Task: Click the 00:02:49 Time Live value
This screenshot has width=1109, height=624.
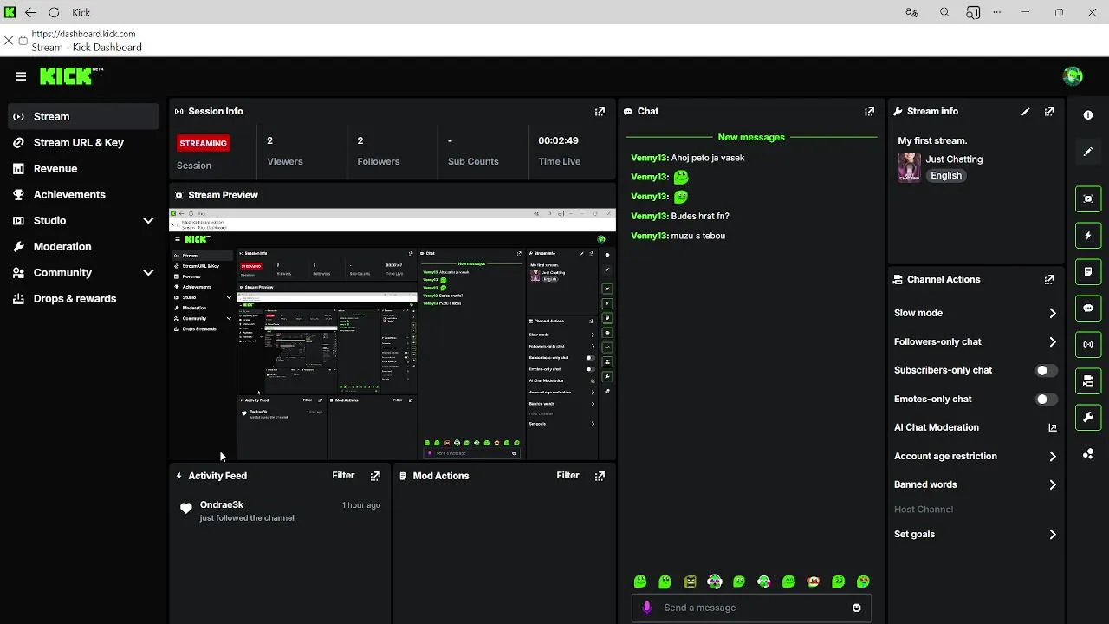Action: (558, 140)
